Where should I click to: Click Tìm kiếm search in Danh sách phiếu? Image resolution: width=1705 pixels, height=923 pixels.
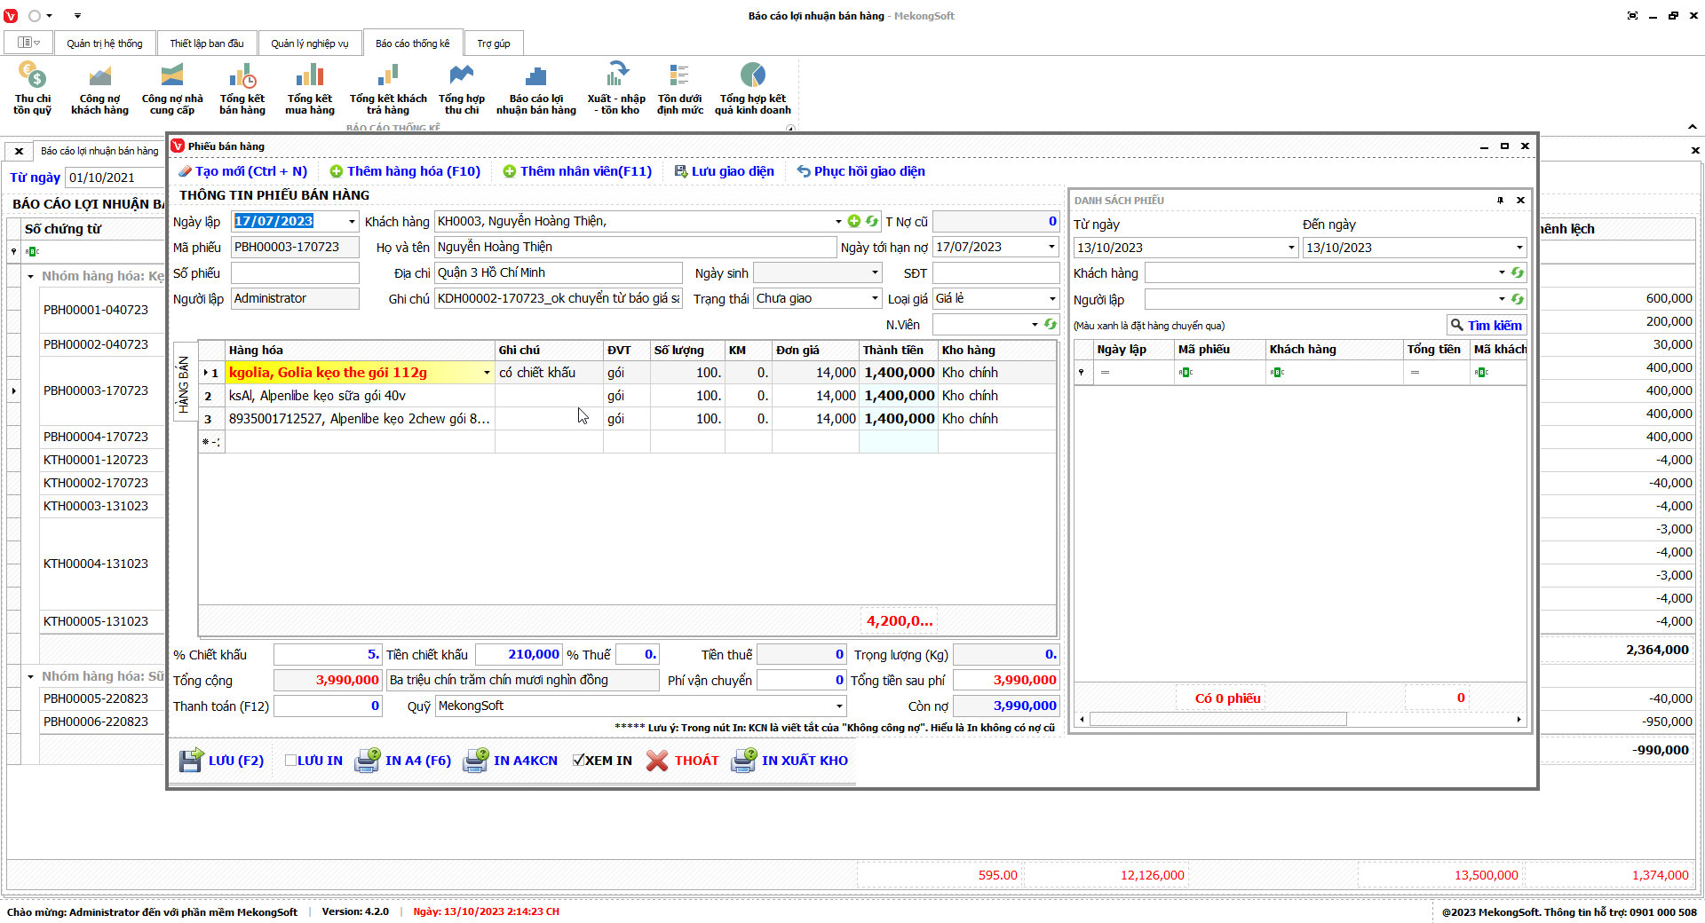pos(1487,326)
